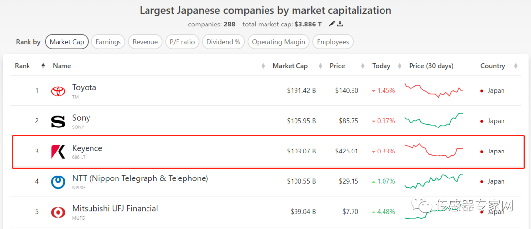Rank companies by Earnings
The image size is (531, 229).
point(108,42)
